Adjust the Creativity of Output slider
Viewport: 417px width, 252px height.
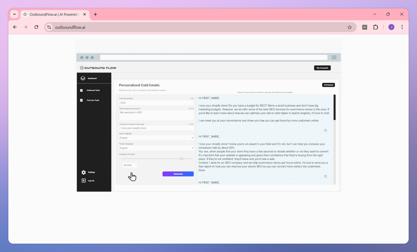click(x=181, y=159)
